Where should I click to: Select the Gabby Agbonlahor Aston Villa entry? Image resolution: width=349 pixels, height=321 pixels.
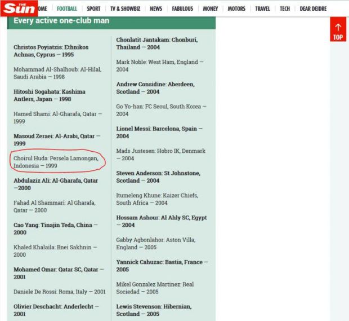(156, 243)
